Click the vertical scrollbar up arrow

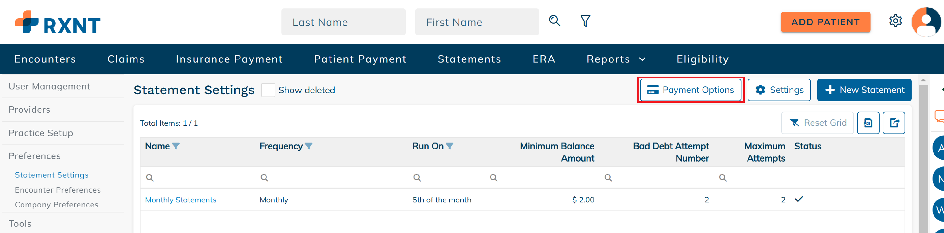(x=923, y=80)
